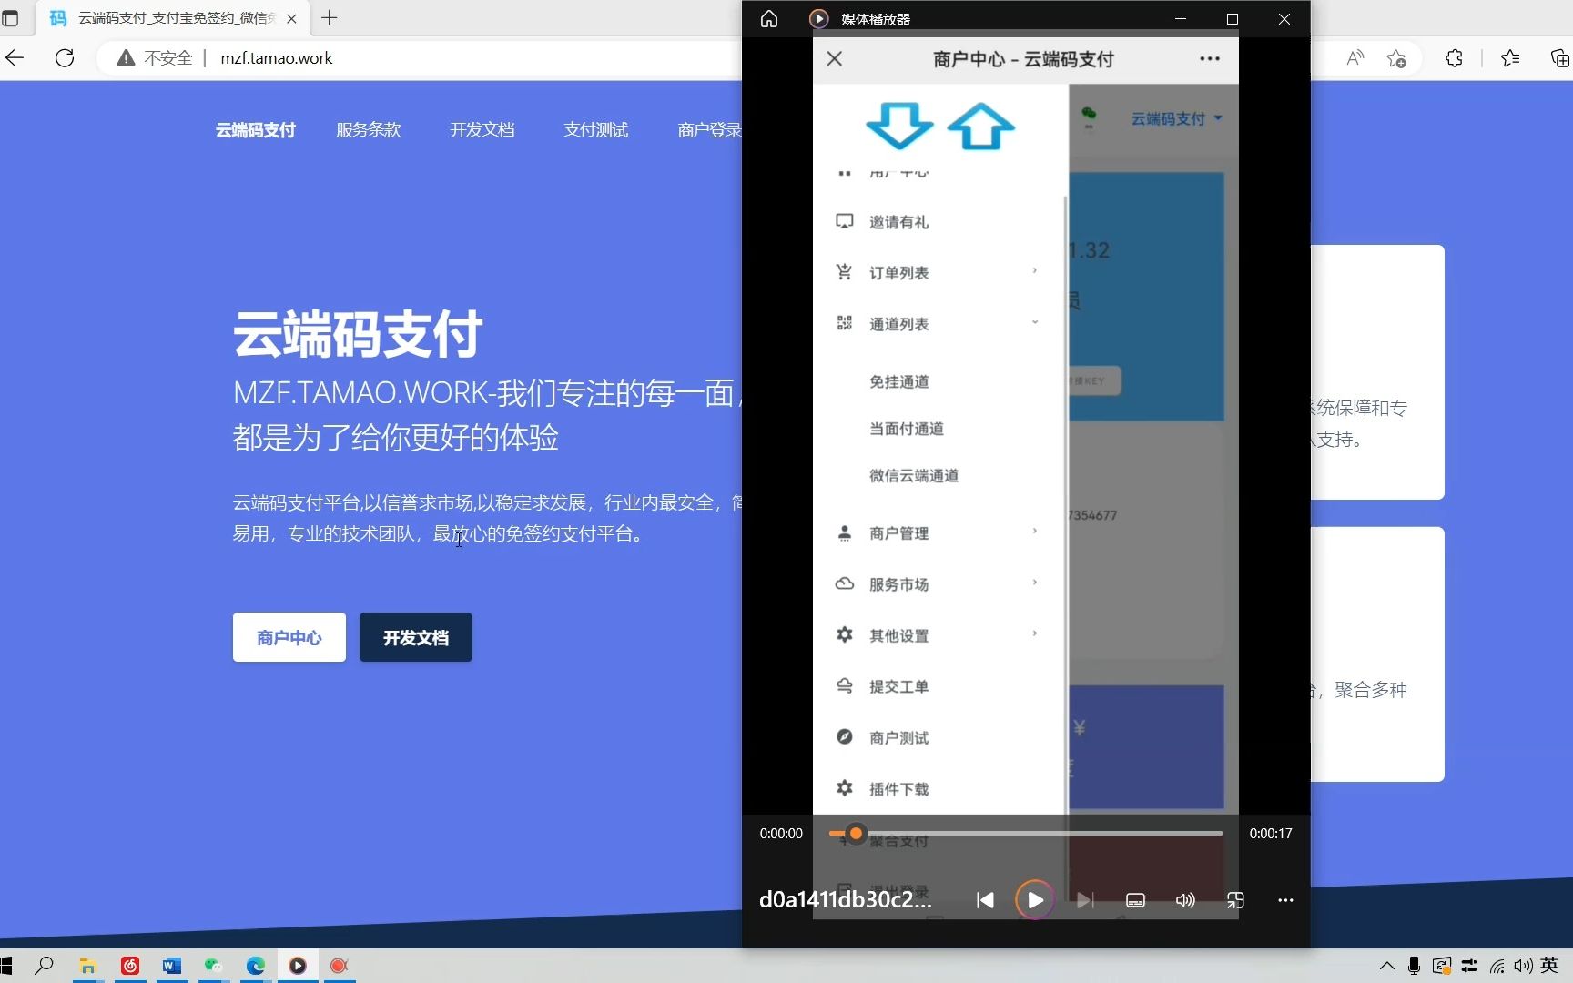Image resolution: width=1573 pixels, height=983 pixels.
Task: Open more options in media player controls
Action: coord(1285,900)
